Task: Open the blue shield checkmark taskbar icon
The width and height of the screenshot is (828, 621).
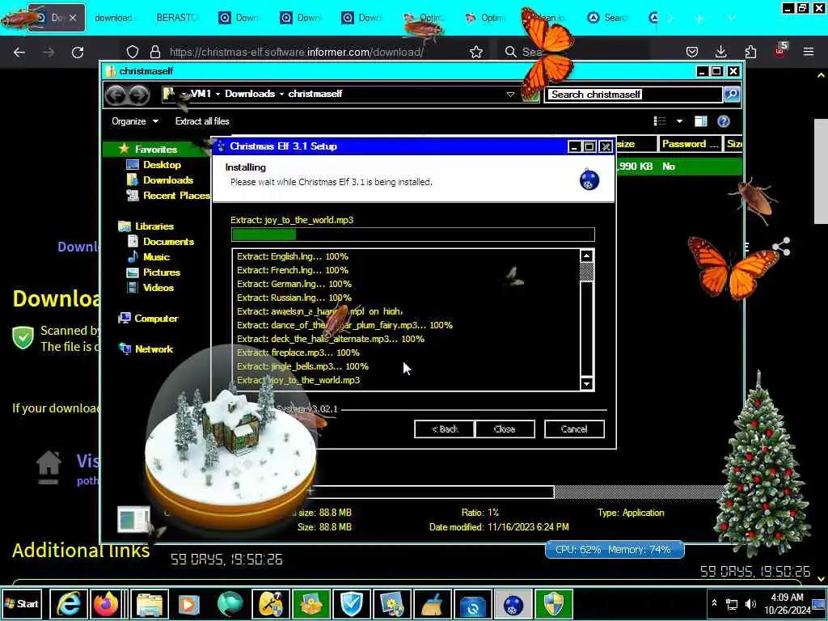Action: click(x=351, y=604)
